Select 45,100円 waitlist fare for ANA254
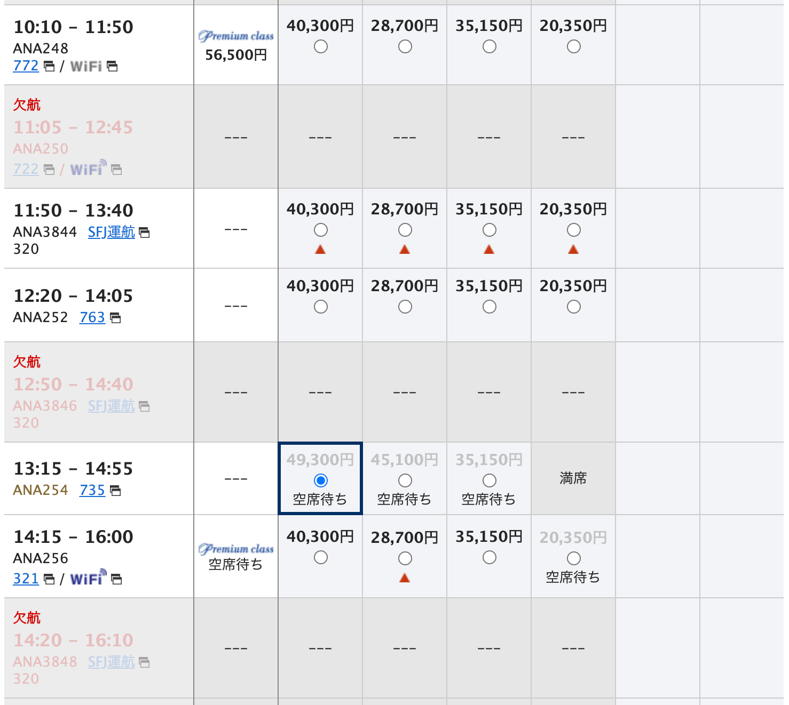 [405, 481]
